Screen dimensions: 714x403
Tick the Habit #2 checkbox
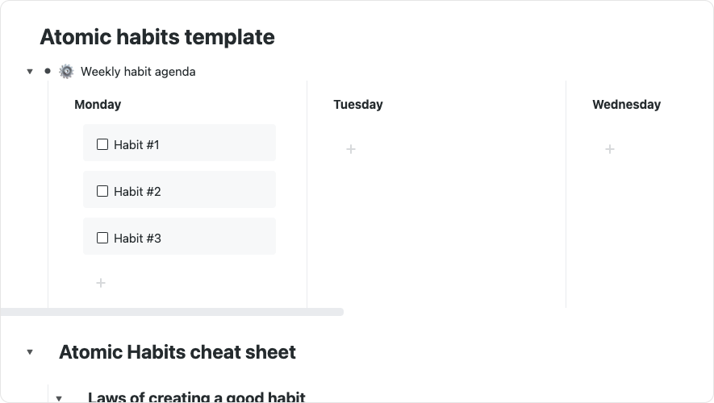[102, 191]
